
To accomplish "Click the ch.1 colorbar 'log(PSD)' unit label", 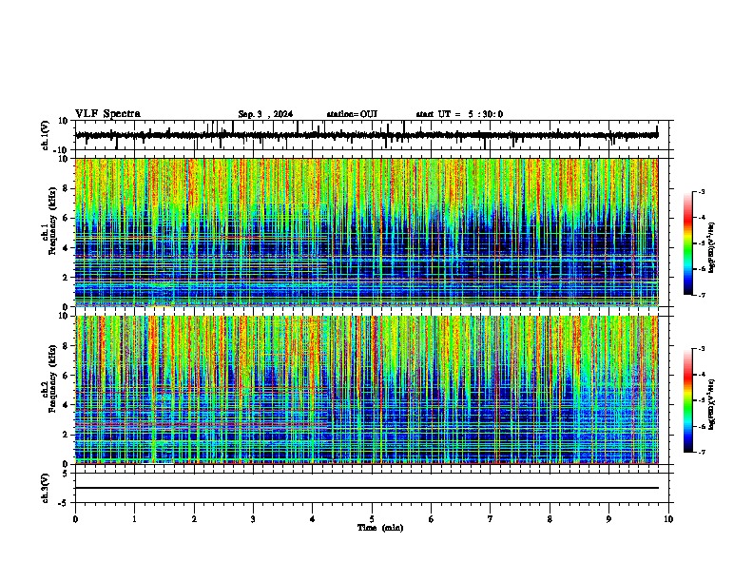I will coord(712,248).
